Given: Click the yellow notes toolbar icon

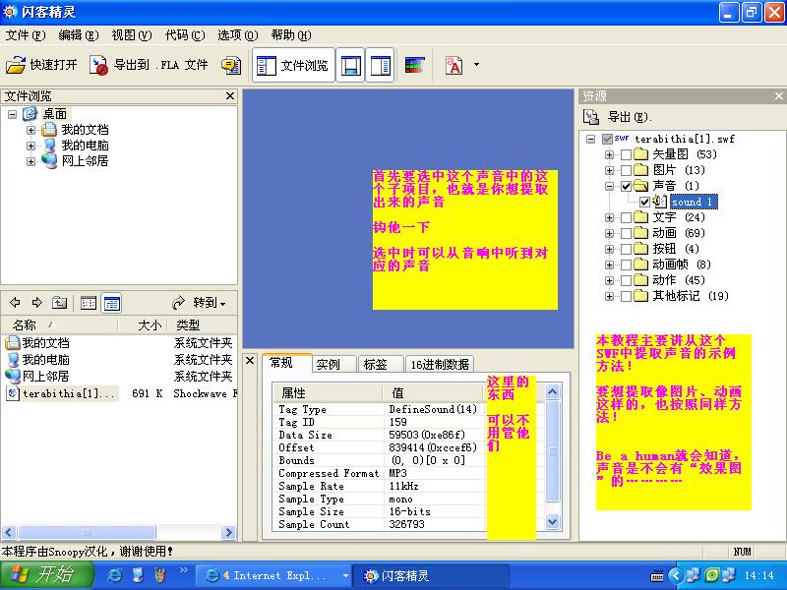Looking at the screenshot, I should [x=231, y=65].
